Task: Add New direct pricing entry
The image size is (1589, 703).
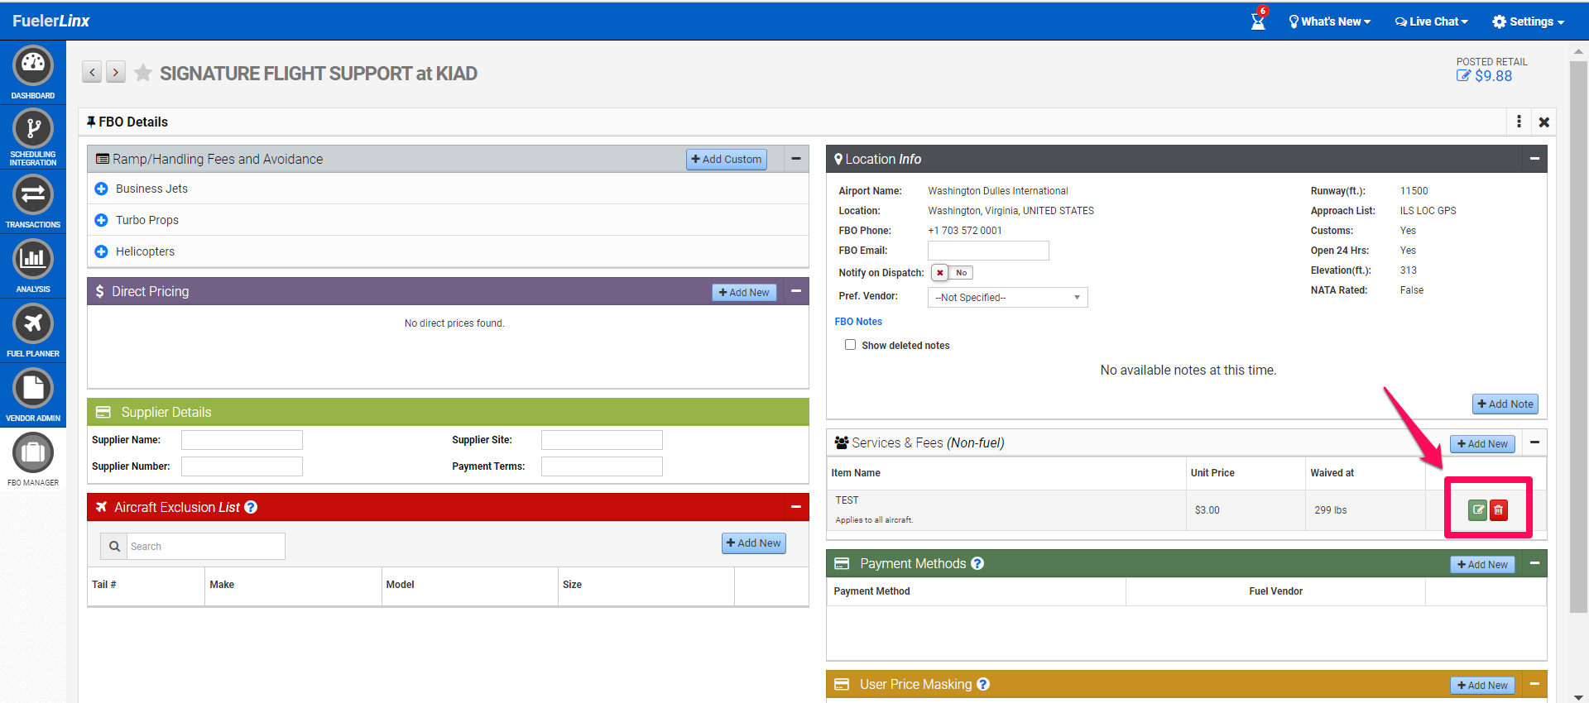Action: point(744,292)
